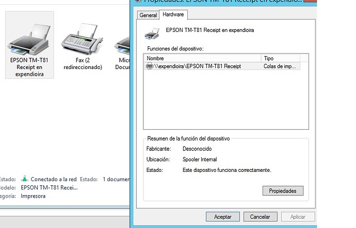Screen dimensions: 356x228
Task: Select the \\expendioira\EPSON TM-T81 Receipt row
Action: coord(222,66)
